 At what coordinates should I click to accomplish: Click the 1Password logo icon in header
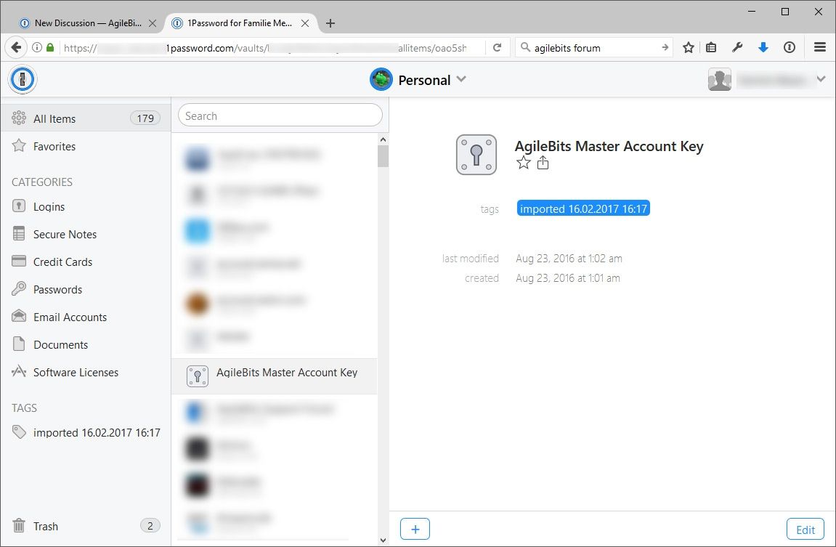(23, 79)
